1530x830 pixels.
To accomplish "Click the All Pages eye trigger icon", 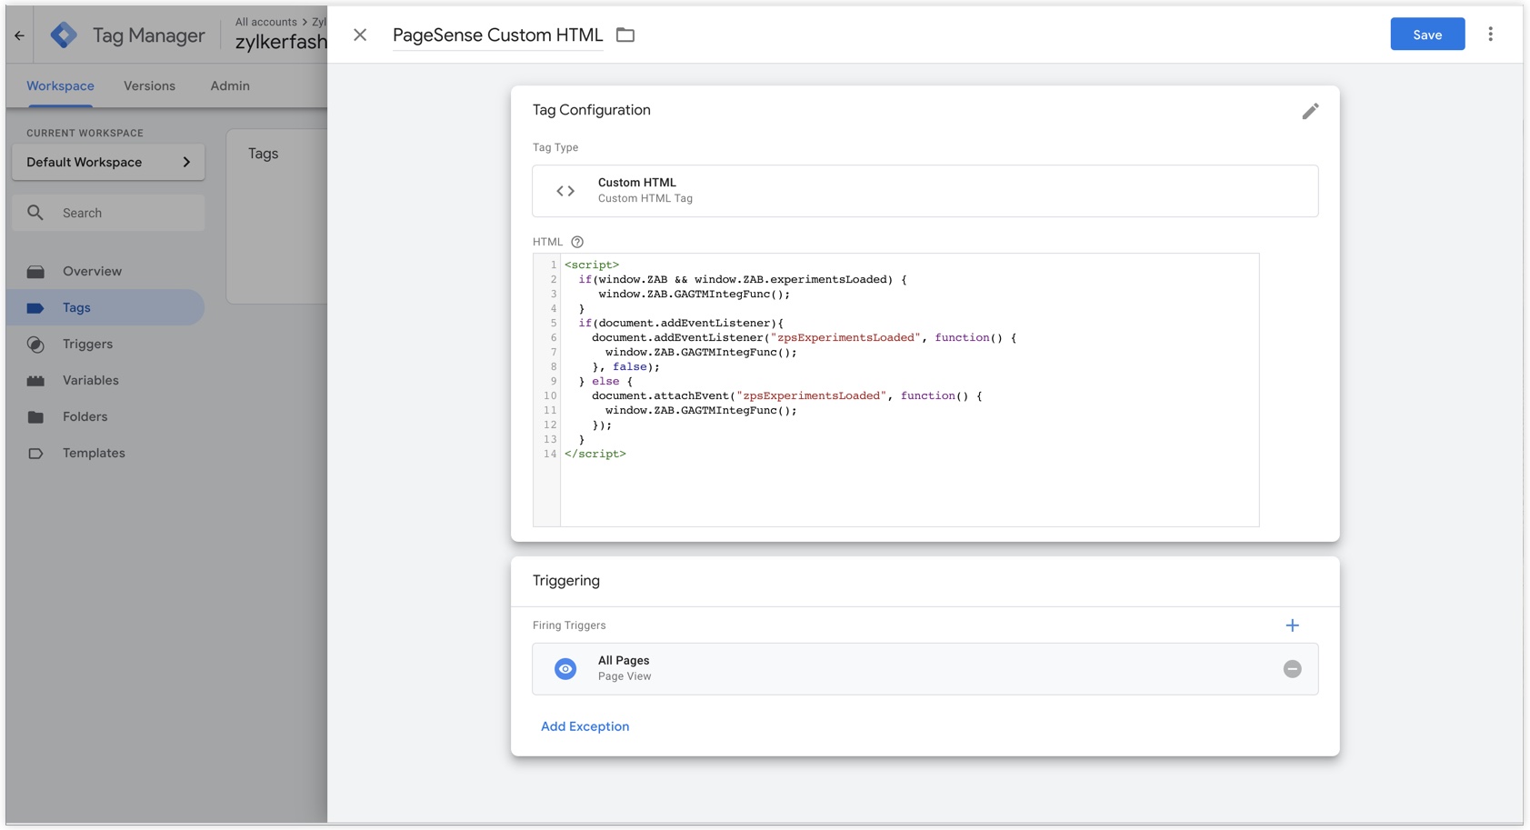I will coord(565,669).
